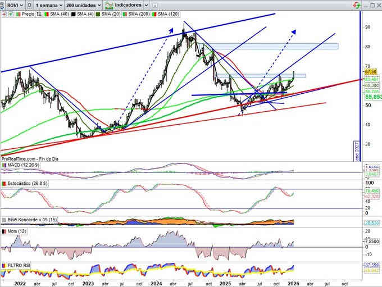Click the SMA (40) red color swatch

[47, 13]
